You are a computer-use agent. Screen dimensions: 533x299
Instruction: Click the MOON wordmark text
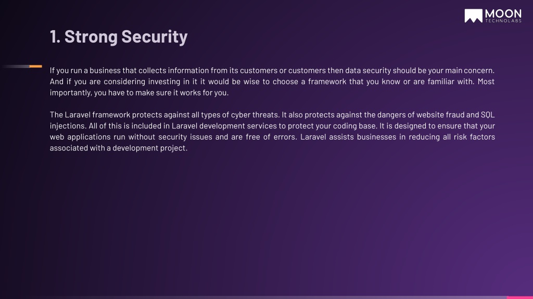503,14
